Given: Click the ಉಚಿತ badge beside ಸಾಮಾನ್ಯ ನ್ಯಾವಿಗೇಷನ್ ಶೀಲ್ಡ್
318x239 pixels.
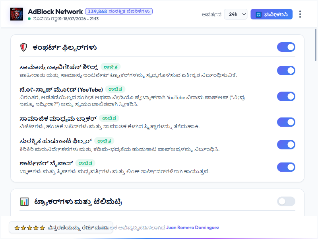Looking at the screenshot, I should click(x=111, y=67).
